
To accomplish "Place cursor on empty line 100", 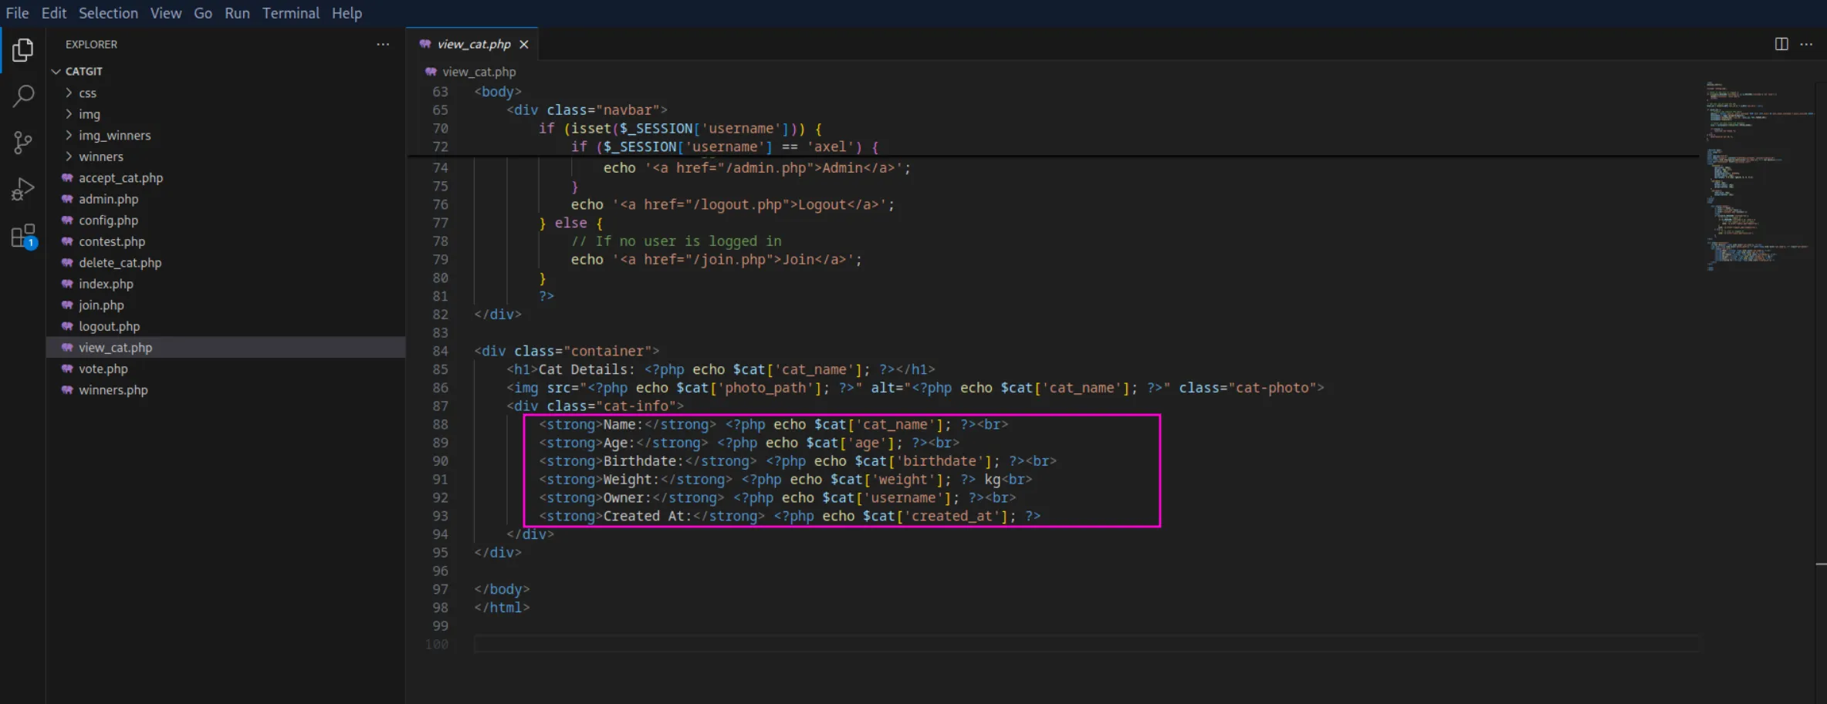I will (1087, 645).
